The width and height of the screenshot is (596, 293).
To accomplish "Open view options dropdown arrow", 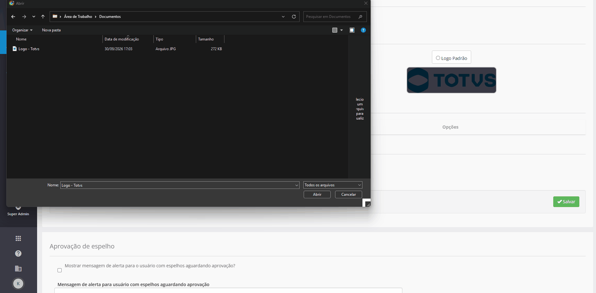I will coord(341,30).
